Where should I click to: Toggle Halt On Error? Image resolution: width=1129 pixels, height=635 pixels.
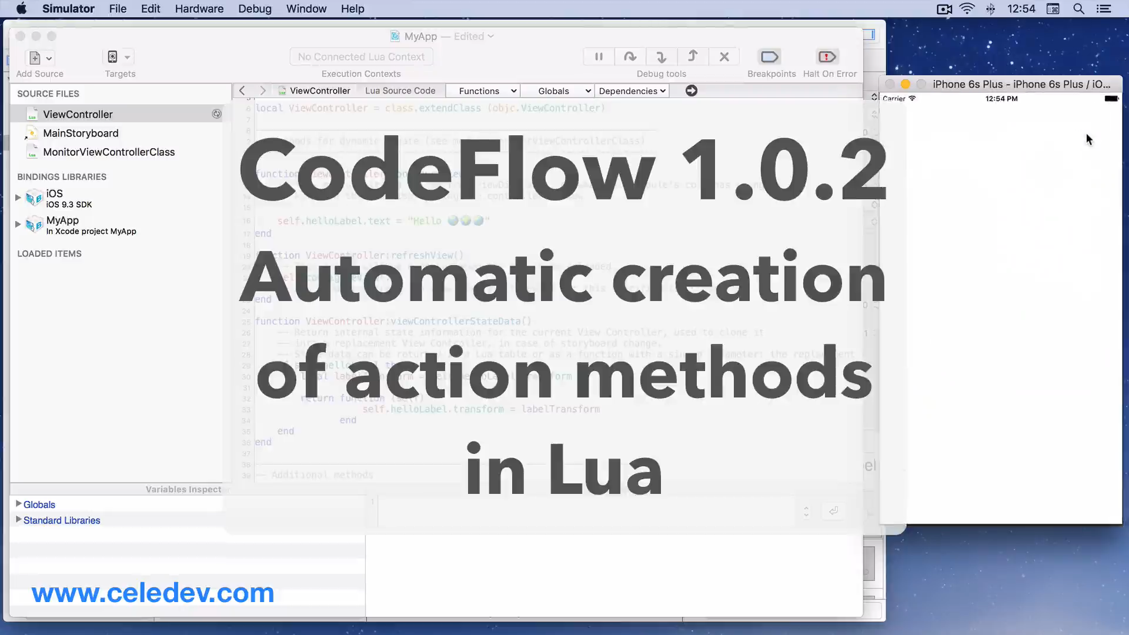click(827, 57)
